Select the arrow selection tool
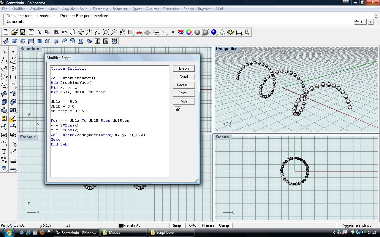Image resolution: width=380 pixels, height=237 pixels. coord(4,52)
